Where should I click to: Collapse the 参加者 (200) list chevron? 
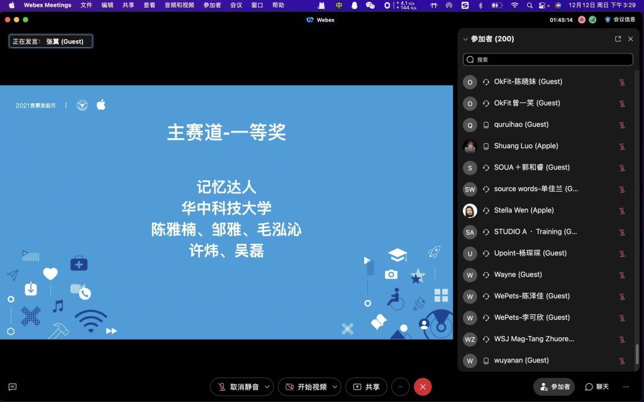coord(465,39)
